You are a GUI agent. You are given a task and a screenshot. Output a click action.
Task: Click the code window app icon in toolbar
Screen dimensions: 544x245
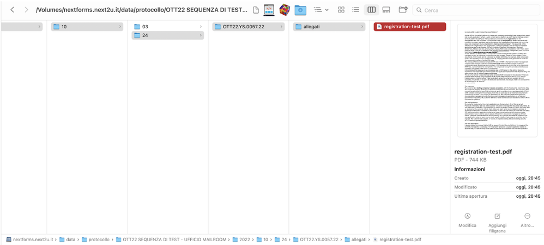(x=268, y=10)
